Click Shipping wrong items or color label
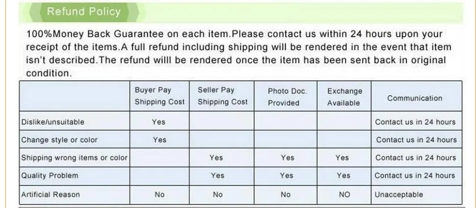This screenshot has height=208, width=476. 75,158
